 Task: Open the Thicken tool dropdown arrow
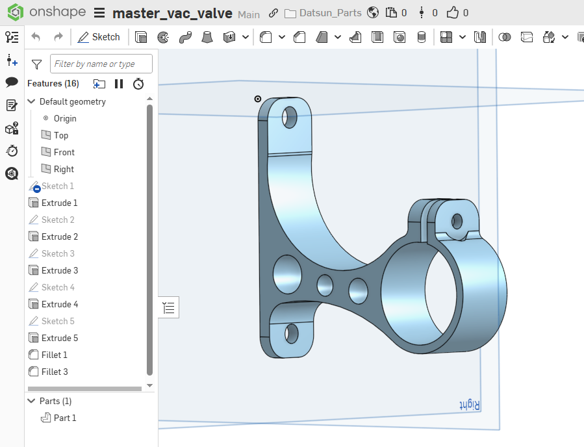click(x=246, y=37)
